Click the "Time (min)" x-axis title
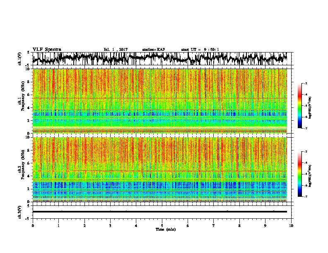 coord(166,229)
